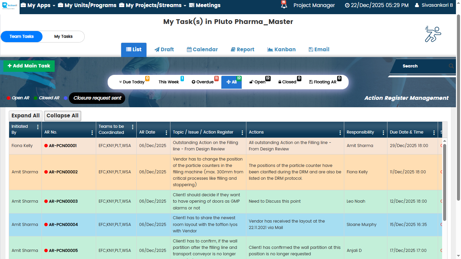Click the search magnifier icon
This screenshot has height=259, width=461.
pos(451,66)
